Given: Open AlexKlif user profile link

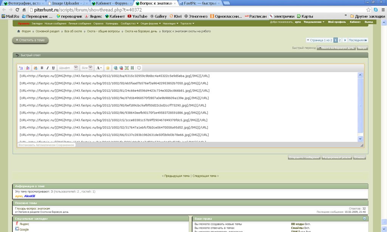Looking at the screenshot, I should pos(29,196).
